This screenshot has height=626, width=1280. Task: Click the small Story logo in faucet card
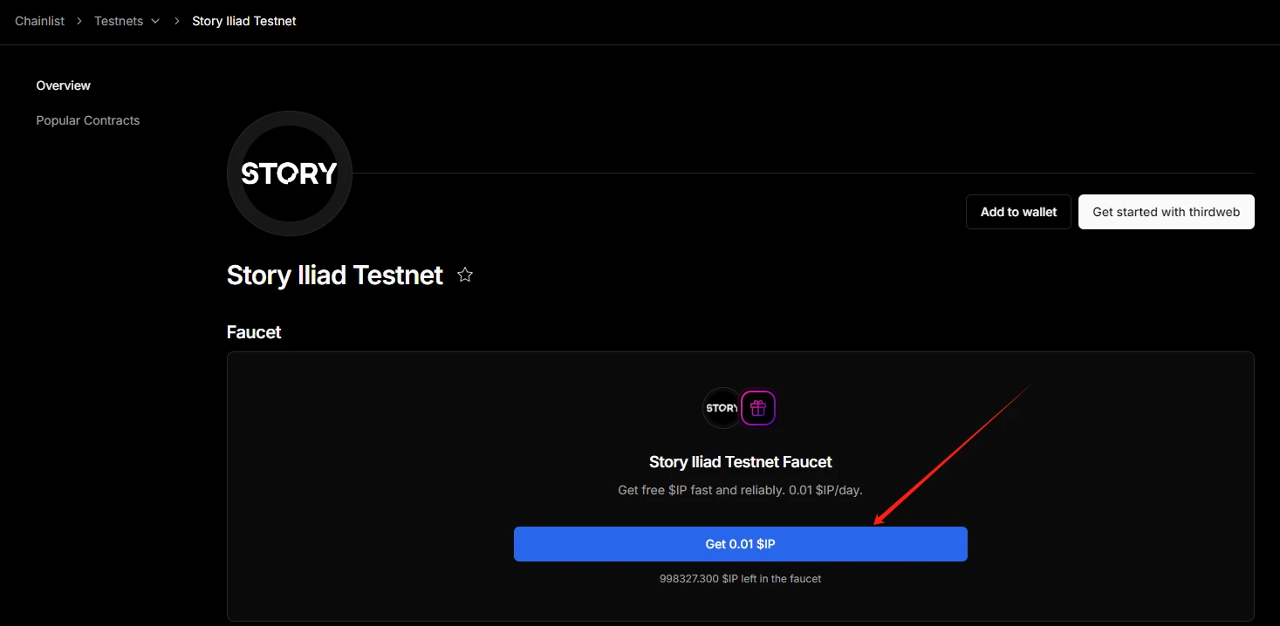722,408
